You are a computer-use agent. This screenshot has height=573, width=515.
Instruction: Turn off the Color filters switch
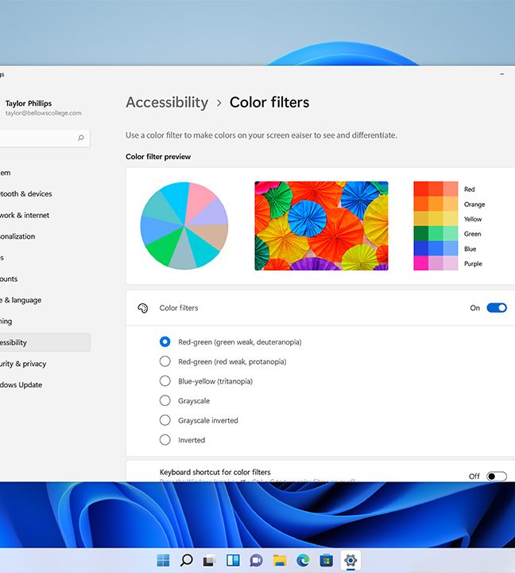(497, 308)
